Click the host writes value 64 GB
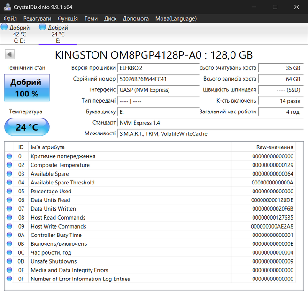The height and width of the screenshot is (295, 308). coord(281,79)
